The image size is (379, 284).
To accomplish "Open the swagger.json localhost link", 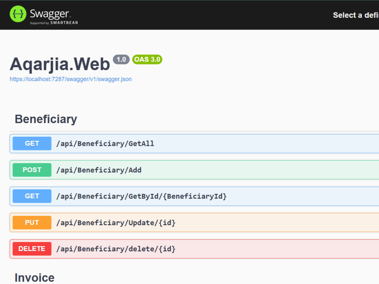I will pos(70,79).
